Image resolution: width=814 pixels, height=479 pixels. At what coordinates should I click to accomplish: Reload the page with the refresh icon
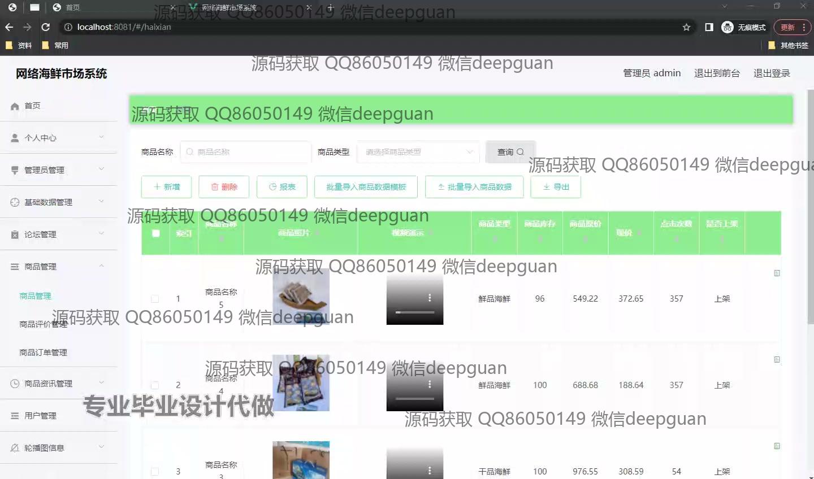pos(46,27)
